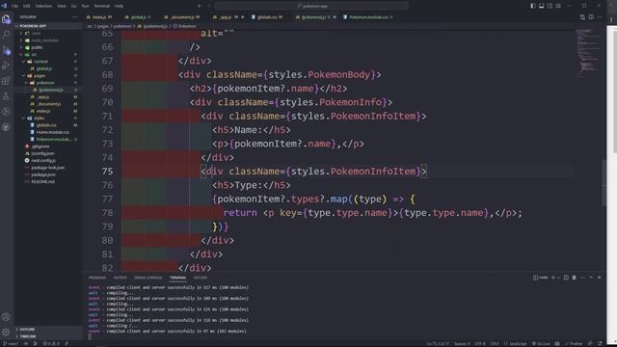This screenshot has height=347, width=617.
Task: Collapse the context folder
Action: click(47, 62)
